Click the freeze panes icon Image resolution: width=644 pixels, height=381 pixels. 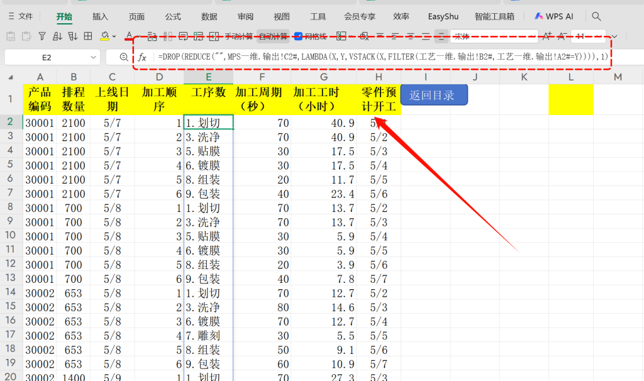coord(341,36)
